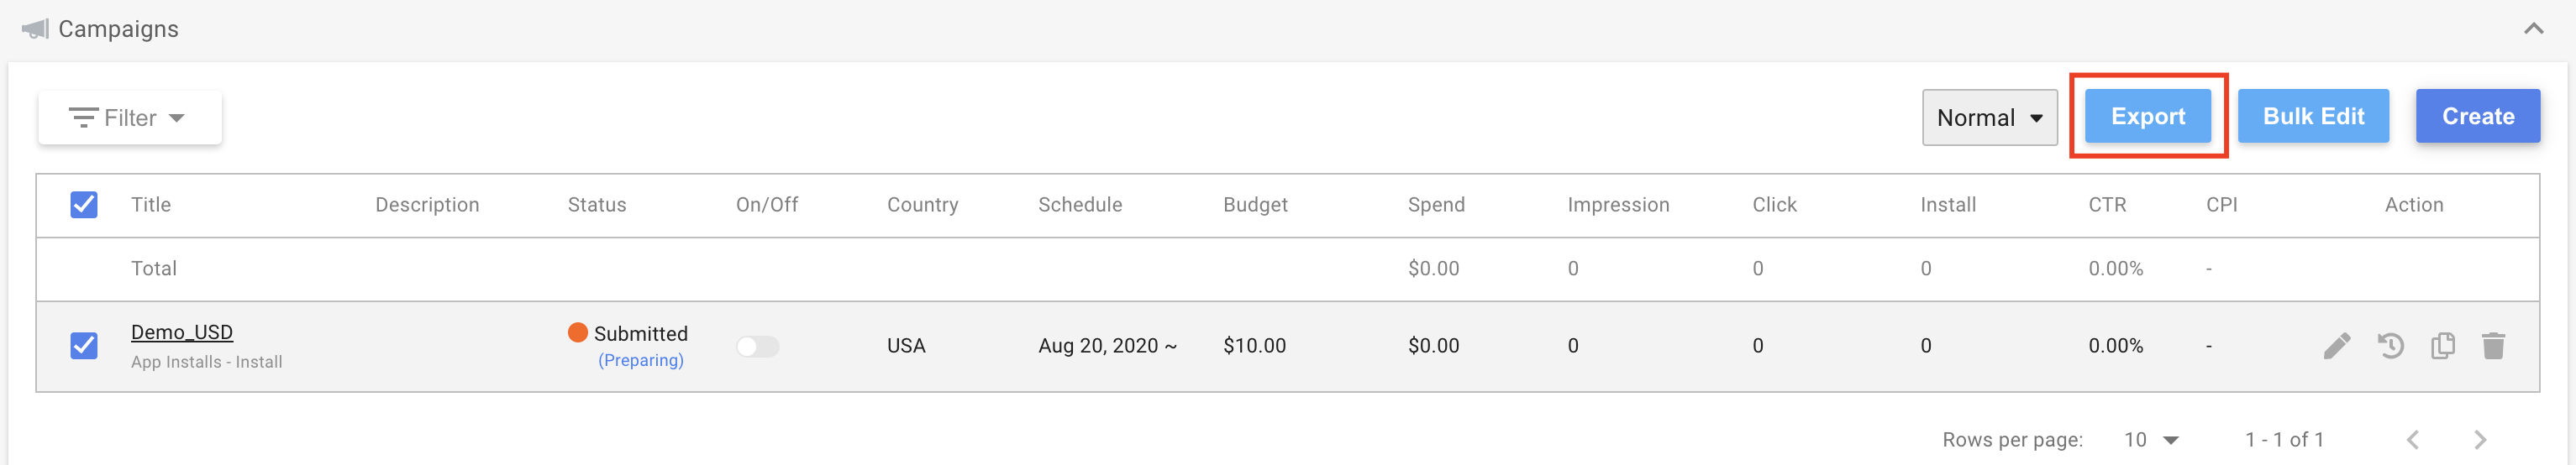Open the Normal view dropdown
The image size is (2576, 465).
(1989, 118)
